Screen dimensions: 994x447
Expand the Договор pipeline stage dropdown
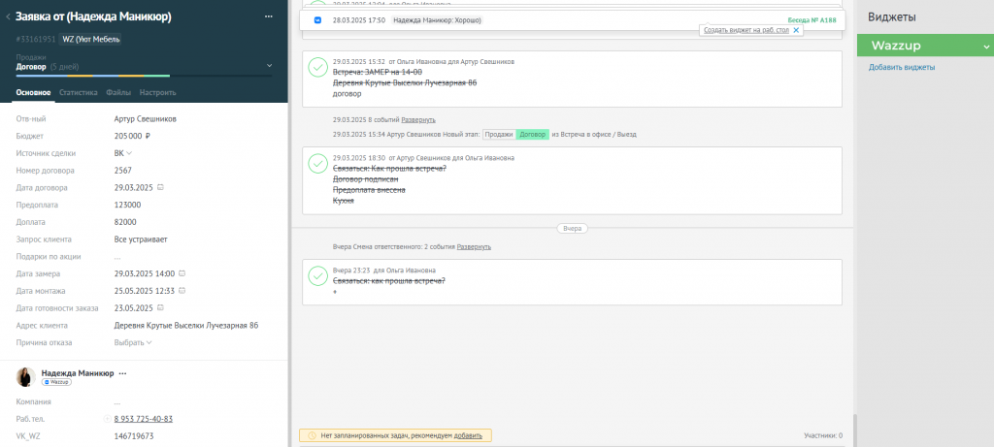[270, 65]
